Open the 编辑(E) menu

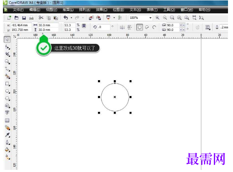[x=35, y=10]
